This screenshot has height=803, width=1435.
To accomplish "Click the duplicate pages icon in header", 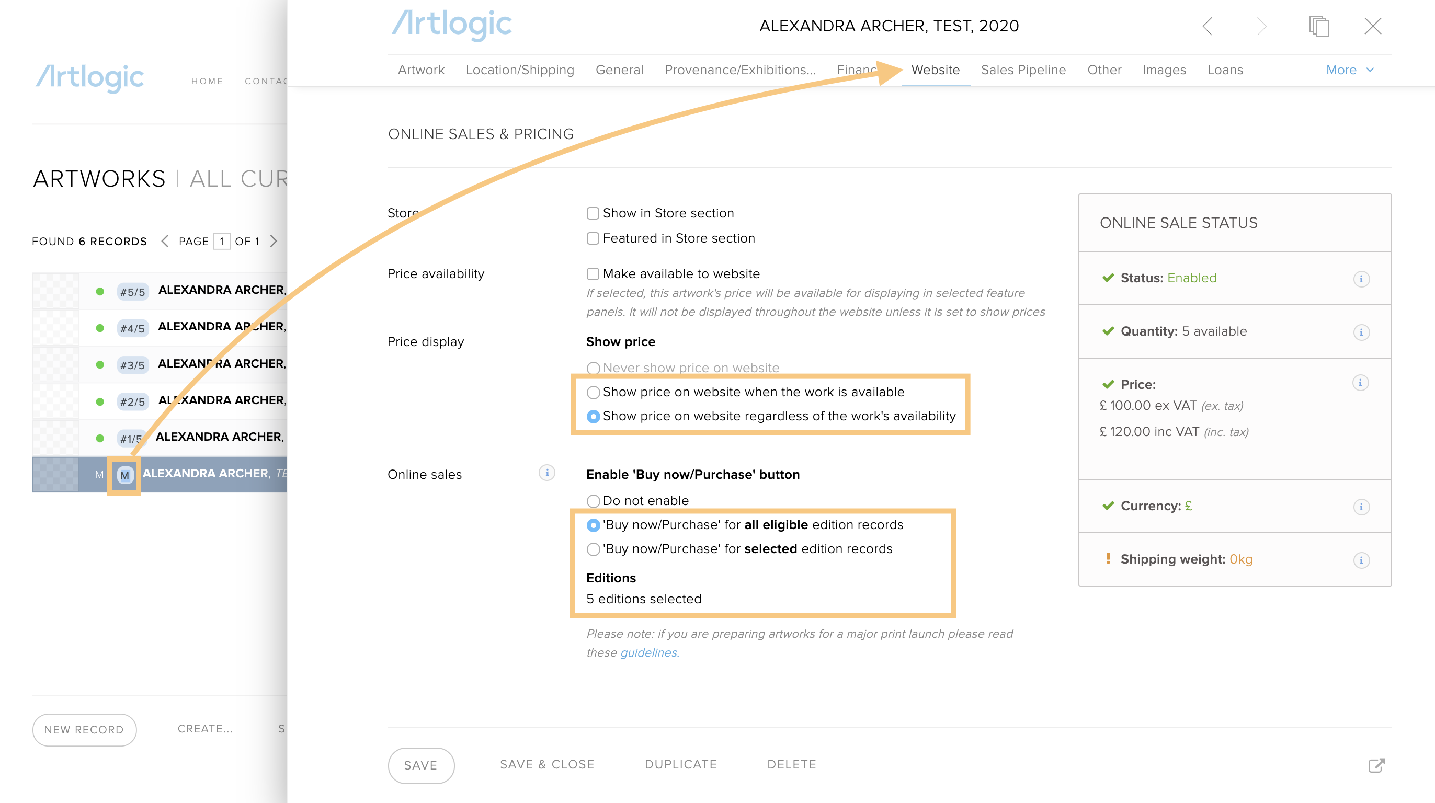I will [x=1319, y=26].
